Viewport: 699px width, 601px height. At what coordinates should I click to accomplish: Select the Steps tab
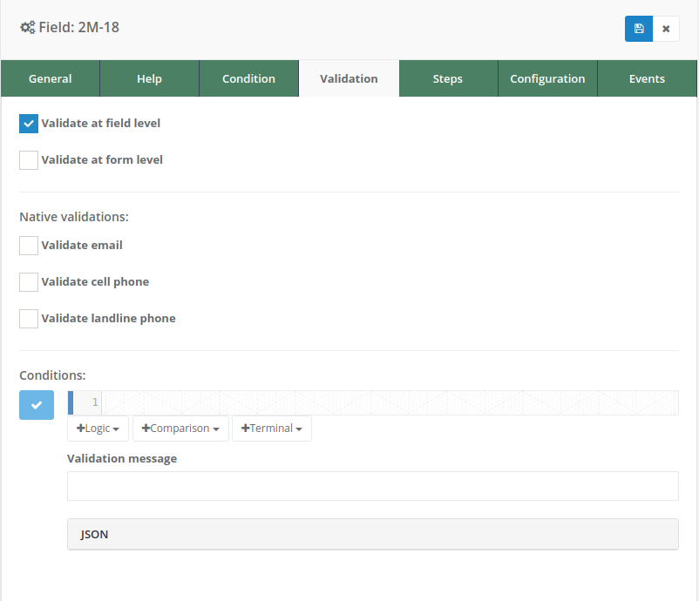coord(448,78)
